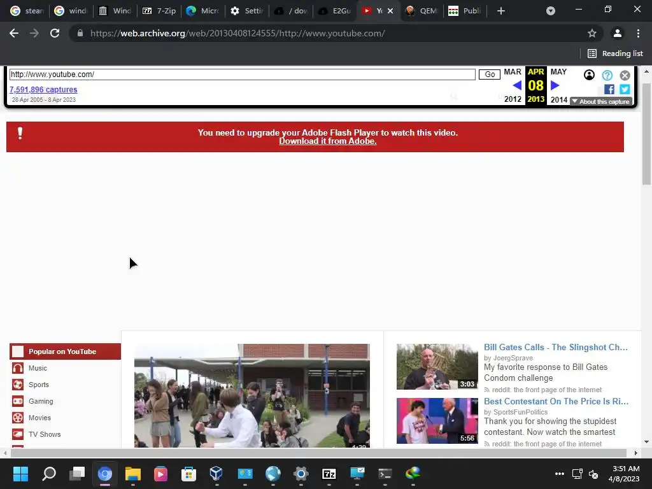
Task: Open the clock showing 3:51 AM
Action: click(x=624, y=474)
